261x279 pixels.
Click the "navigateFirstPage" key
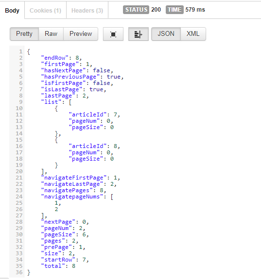click(74, 178)
